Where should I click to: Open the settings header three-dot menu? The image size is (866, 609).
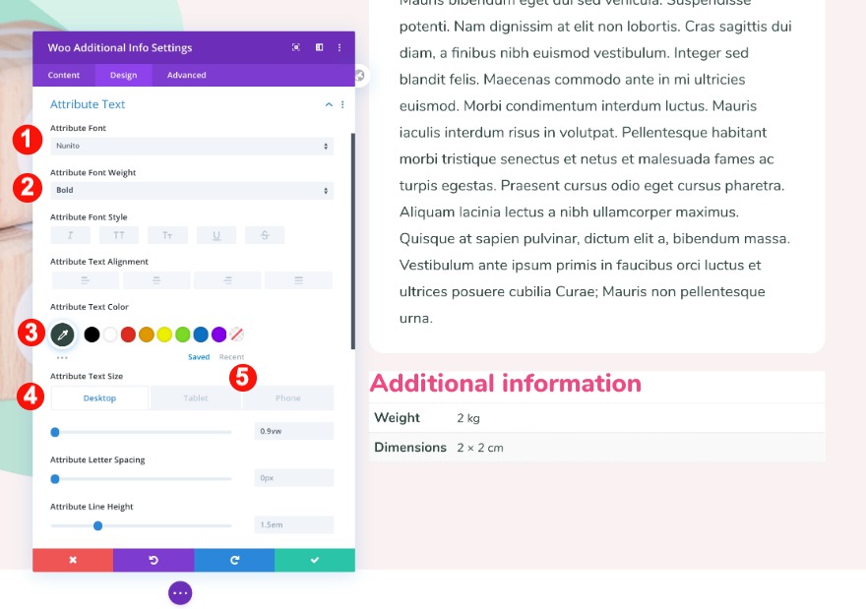(x=340, y=47)
